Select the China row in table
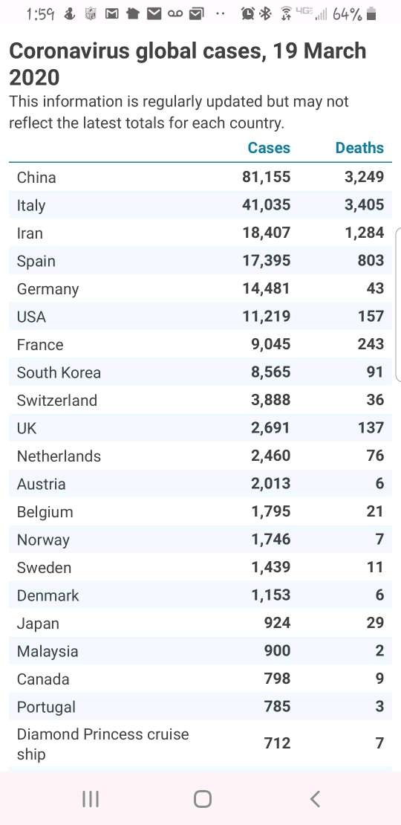401x825 pixels. (200, 177)
